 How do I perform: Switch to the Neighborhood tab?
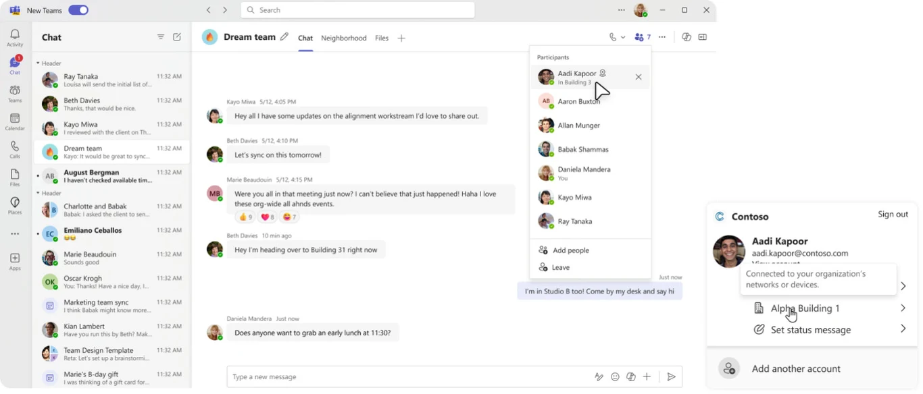click(x=344, y=38)
